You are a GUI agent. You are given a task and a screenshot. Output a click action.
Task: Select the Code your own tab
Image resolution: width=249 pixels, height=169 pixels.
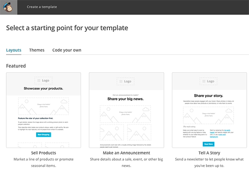(67, 50)
